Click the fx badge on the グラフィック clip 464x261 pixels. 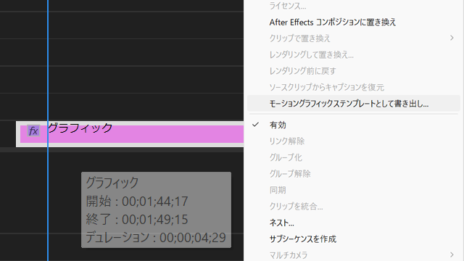[33, 130]
